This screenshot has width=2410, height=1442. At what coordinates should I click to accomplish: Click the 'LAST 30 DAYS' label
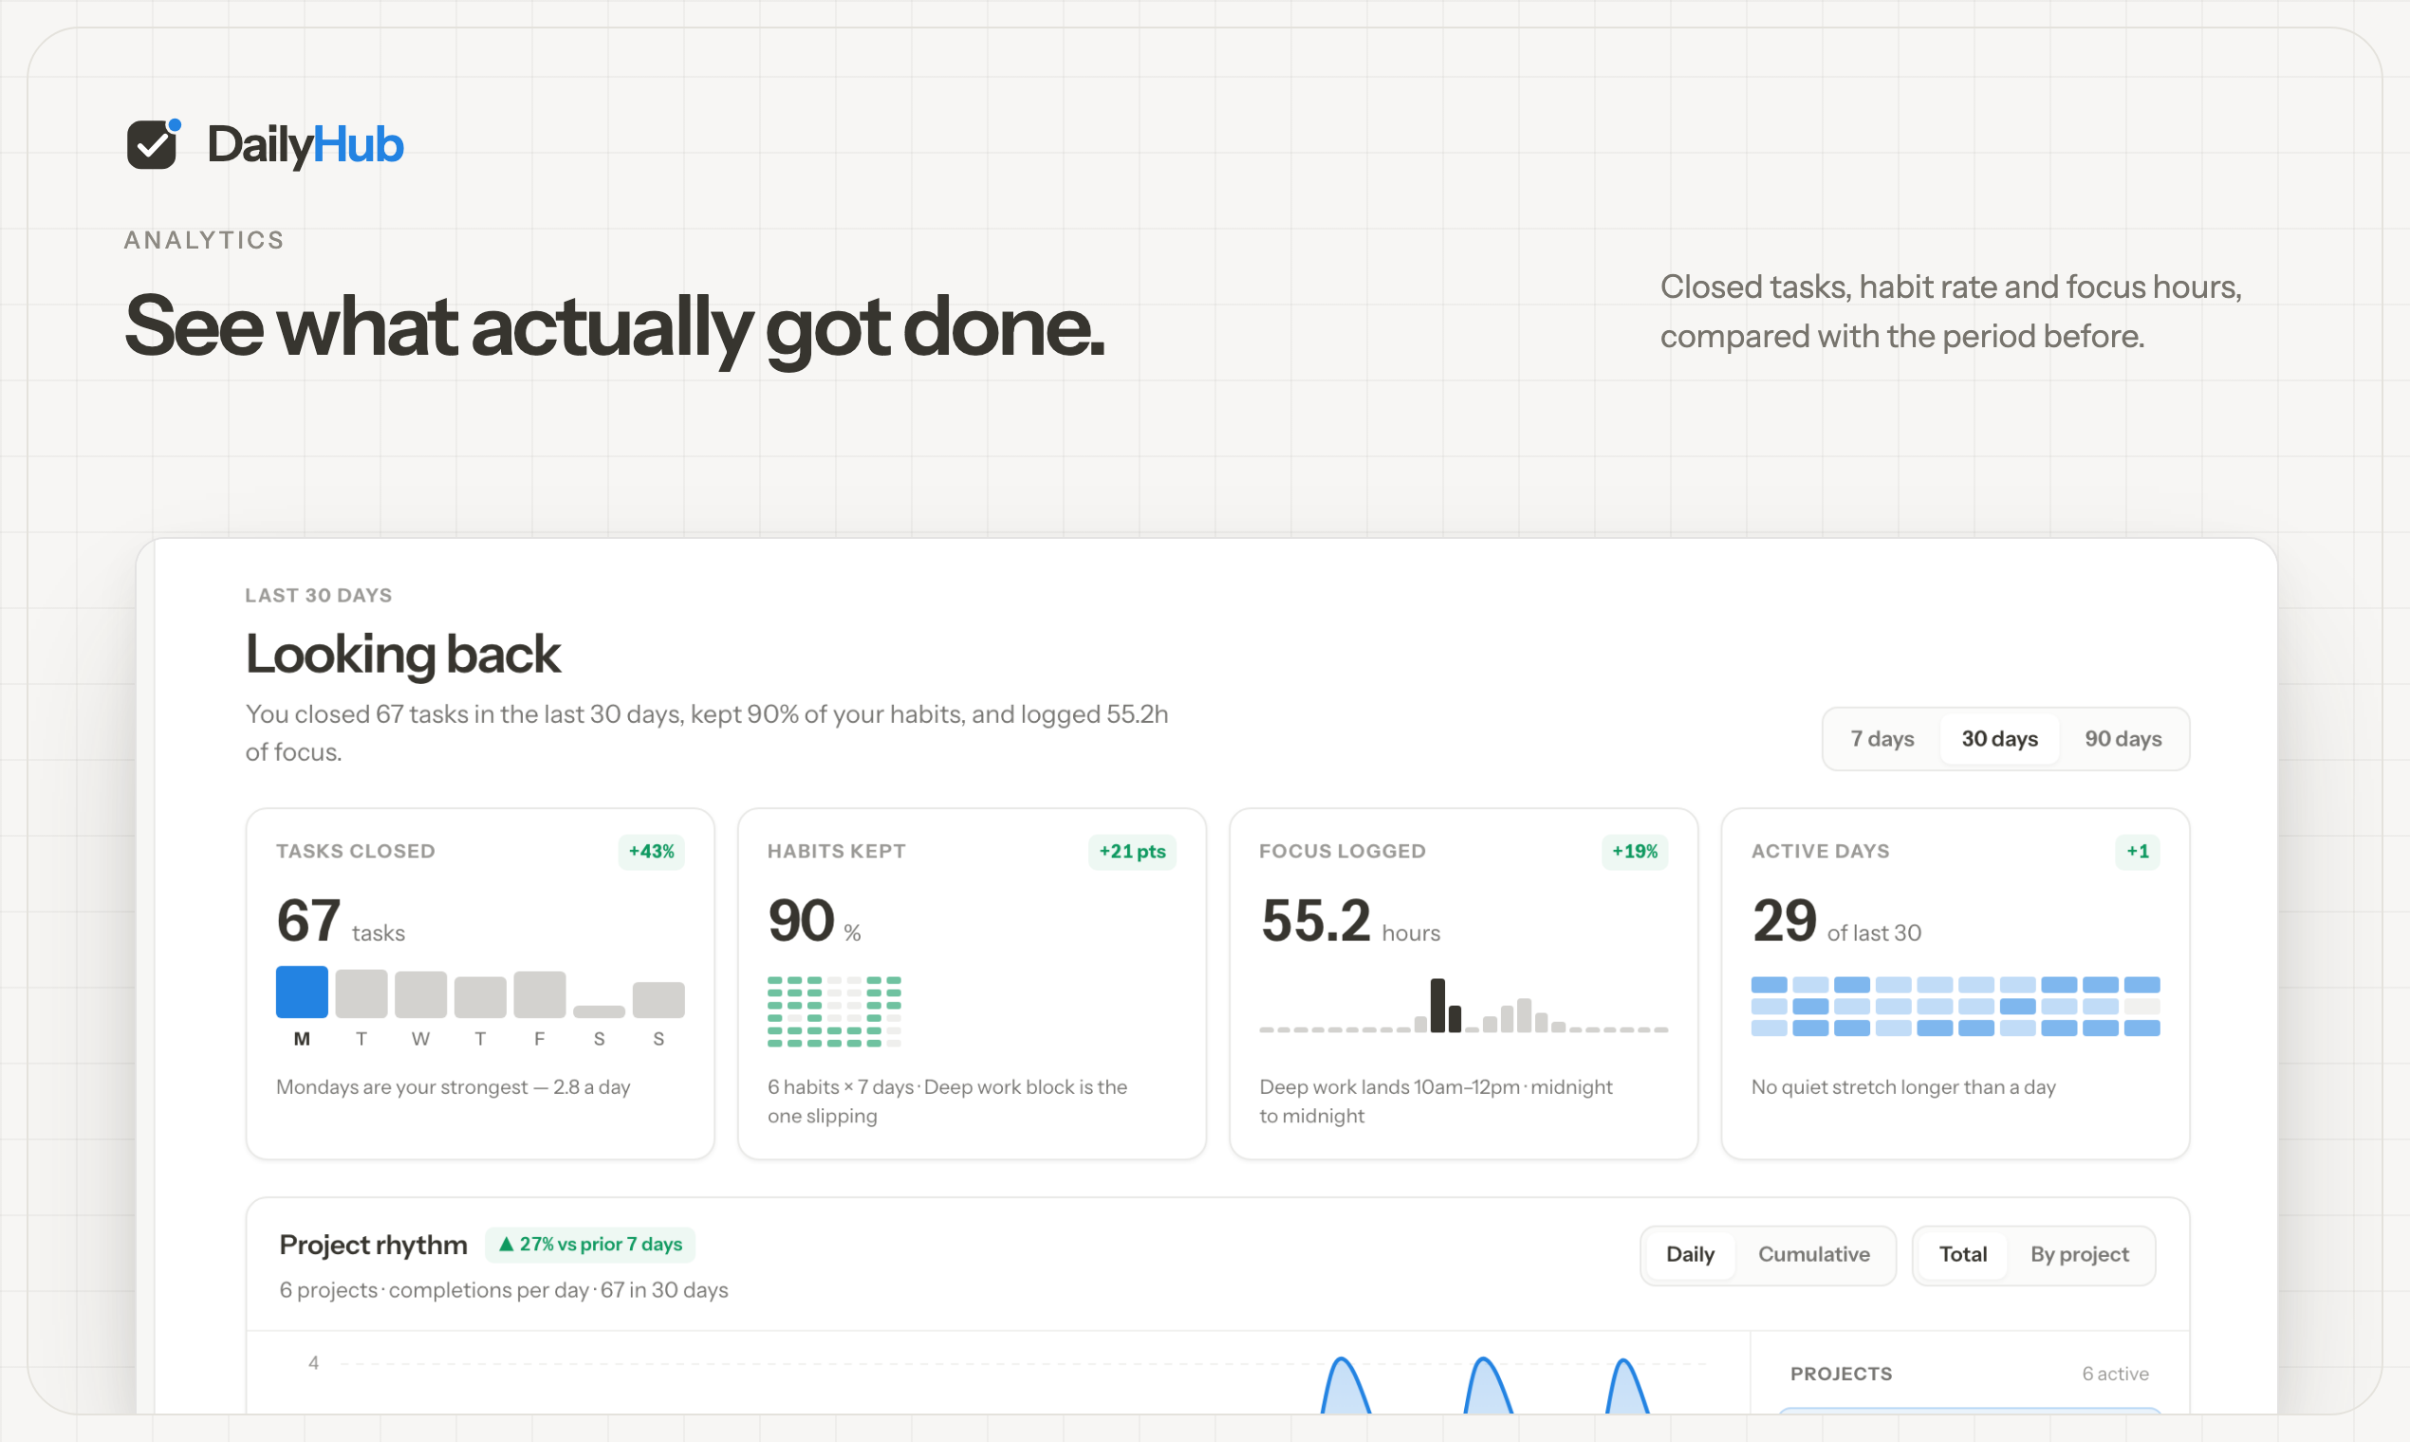click(x=319, y=596)
